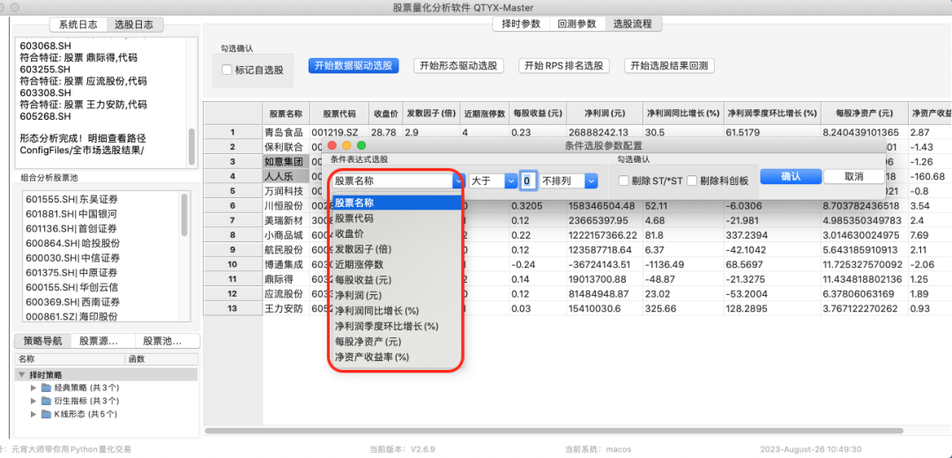Click the K线形态 folder icon
The width and height of the screenshot is (952, 458).
[47, 414]
